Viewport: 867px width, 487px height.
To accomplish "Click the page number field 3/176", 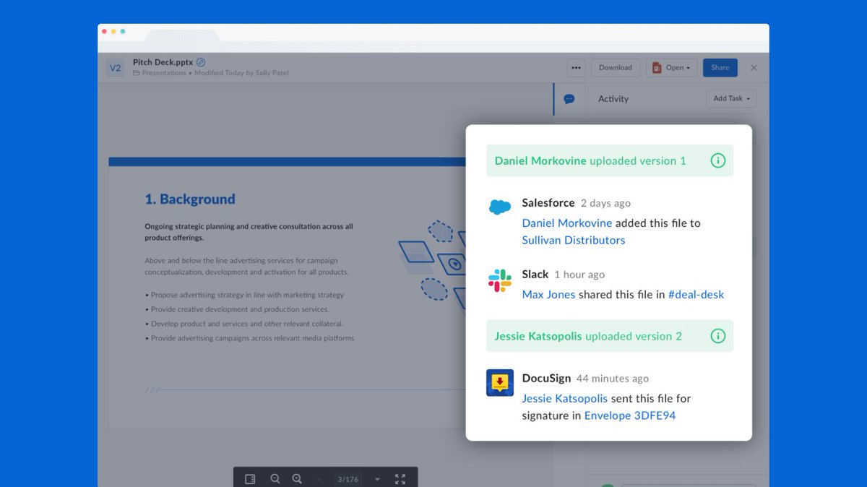I will click(348, 479).
